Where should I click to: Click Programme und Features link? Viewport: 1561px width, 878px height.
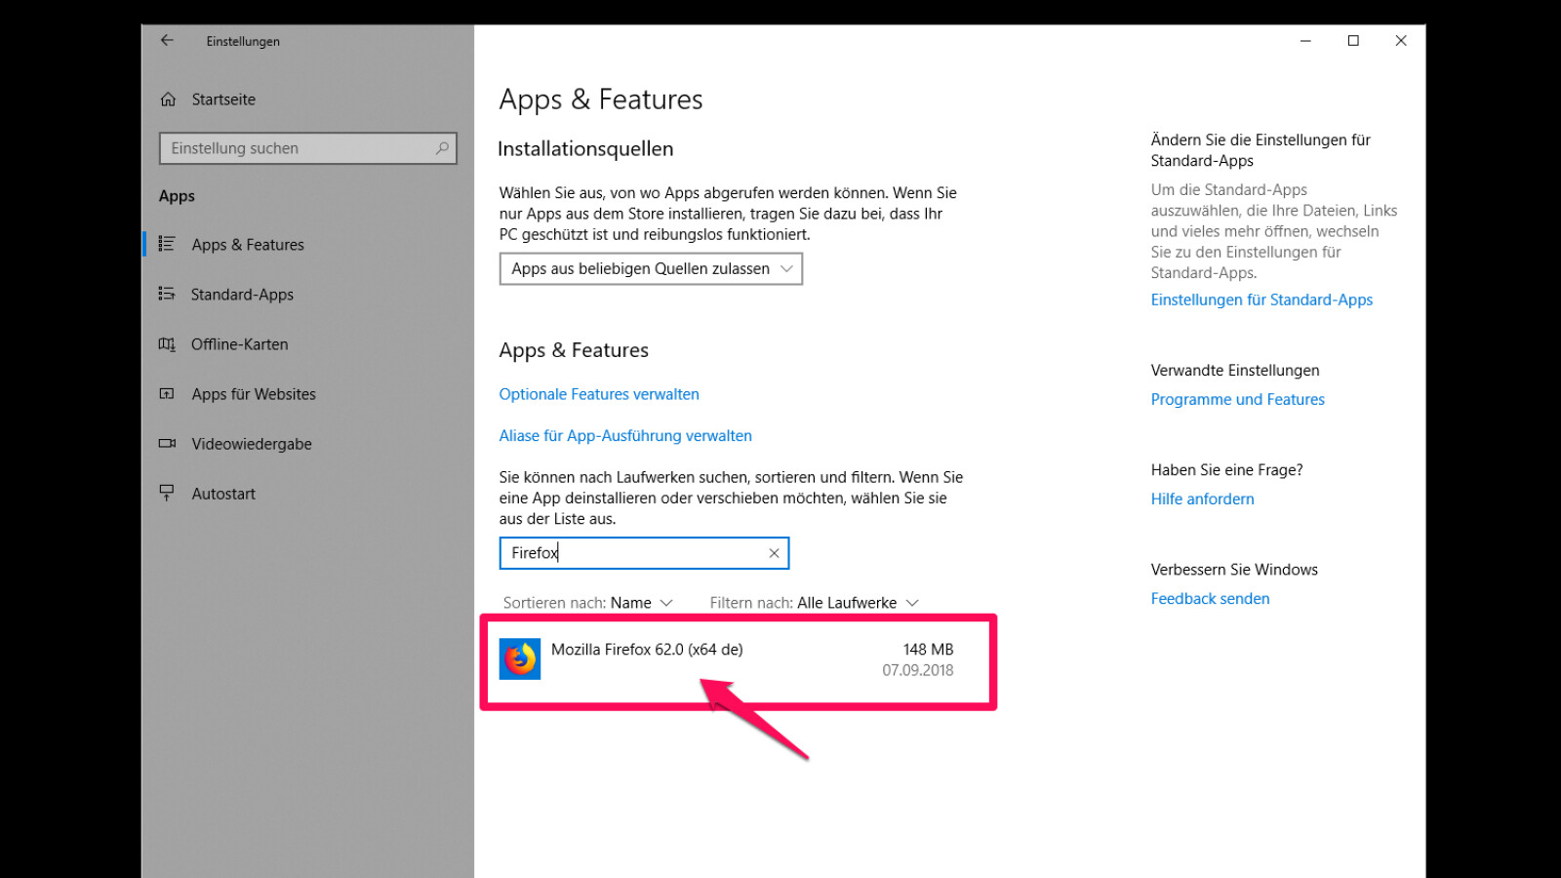tap(1237, 400)
